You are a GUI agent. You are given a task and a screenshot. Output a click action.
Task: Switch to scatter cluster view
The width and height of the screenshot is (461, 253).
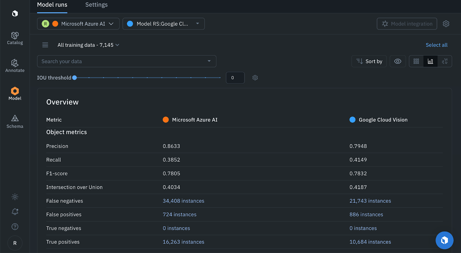[445, 61]
